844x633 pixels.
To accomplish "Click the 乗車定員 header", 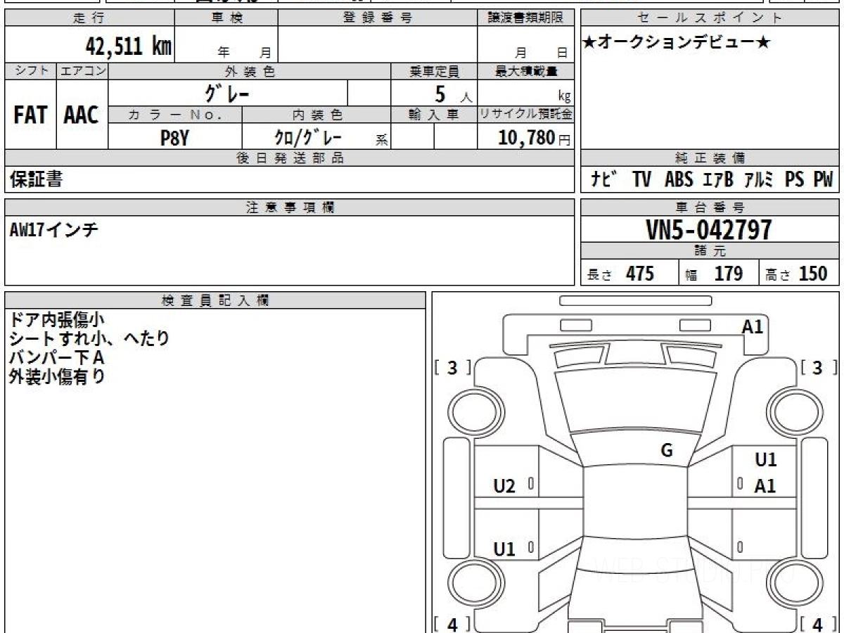I will [x=434, y=71].
